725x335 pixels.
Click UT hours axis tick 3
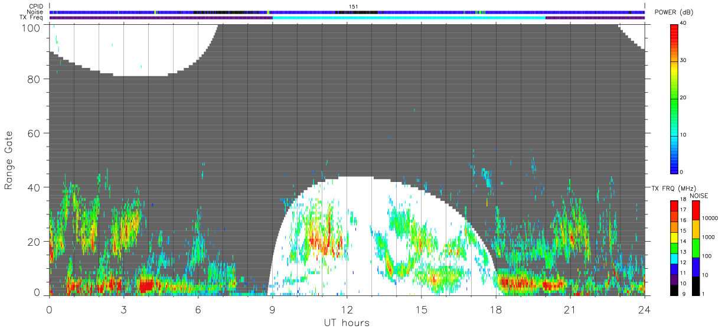coord(123,310)
